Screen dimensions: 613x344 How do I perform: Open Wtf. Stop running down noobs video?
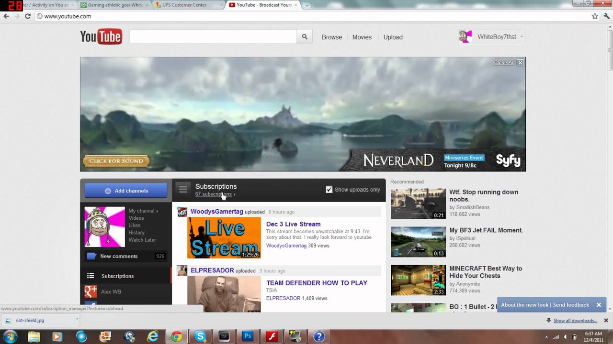tap(484, 195)
